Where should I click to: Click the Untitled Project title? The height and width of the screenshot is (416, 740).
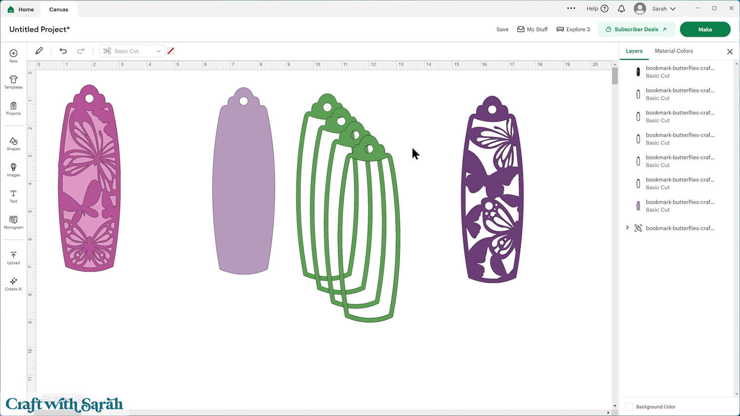39,29
